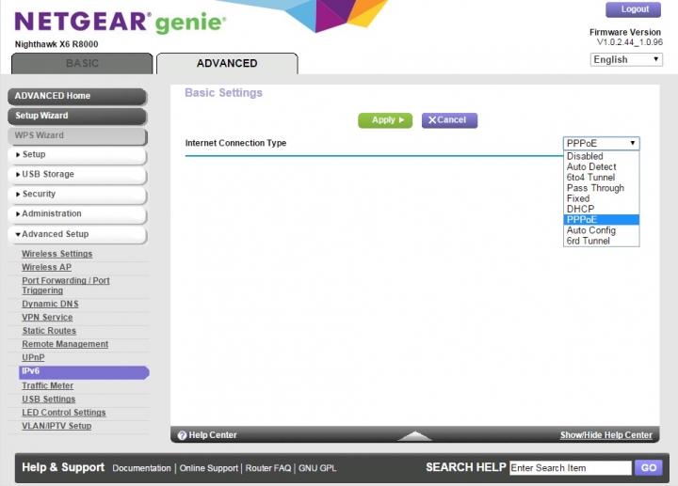Expand the Security section

pyautogui.click(x=77, y=195)
